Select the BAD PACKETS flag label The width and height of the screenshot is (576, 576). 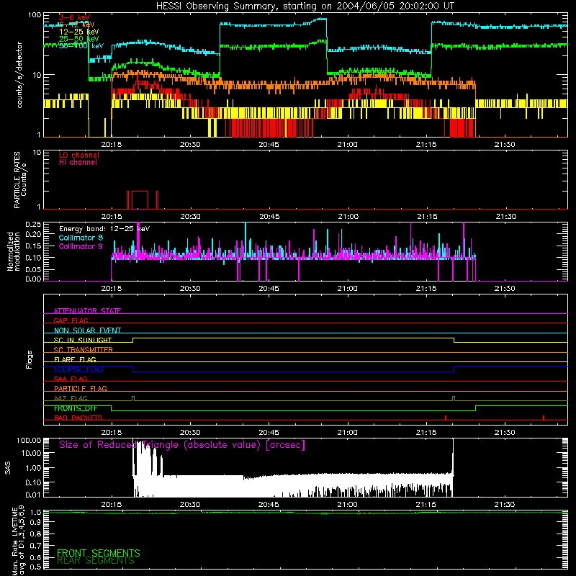pos(78,418)
